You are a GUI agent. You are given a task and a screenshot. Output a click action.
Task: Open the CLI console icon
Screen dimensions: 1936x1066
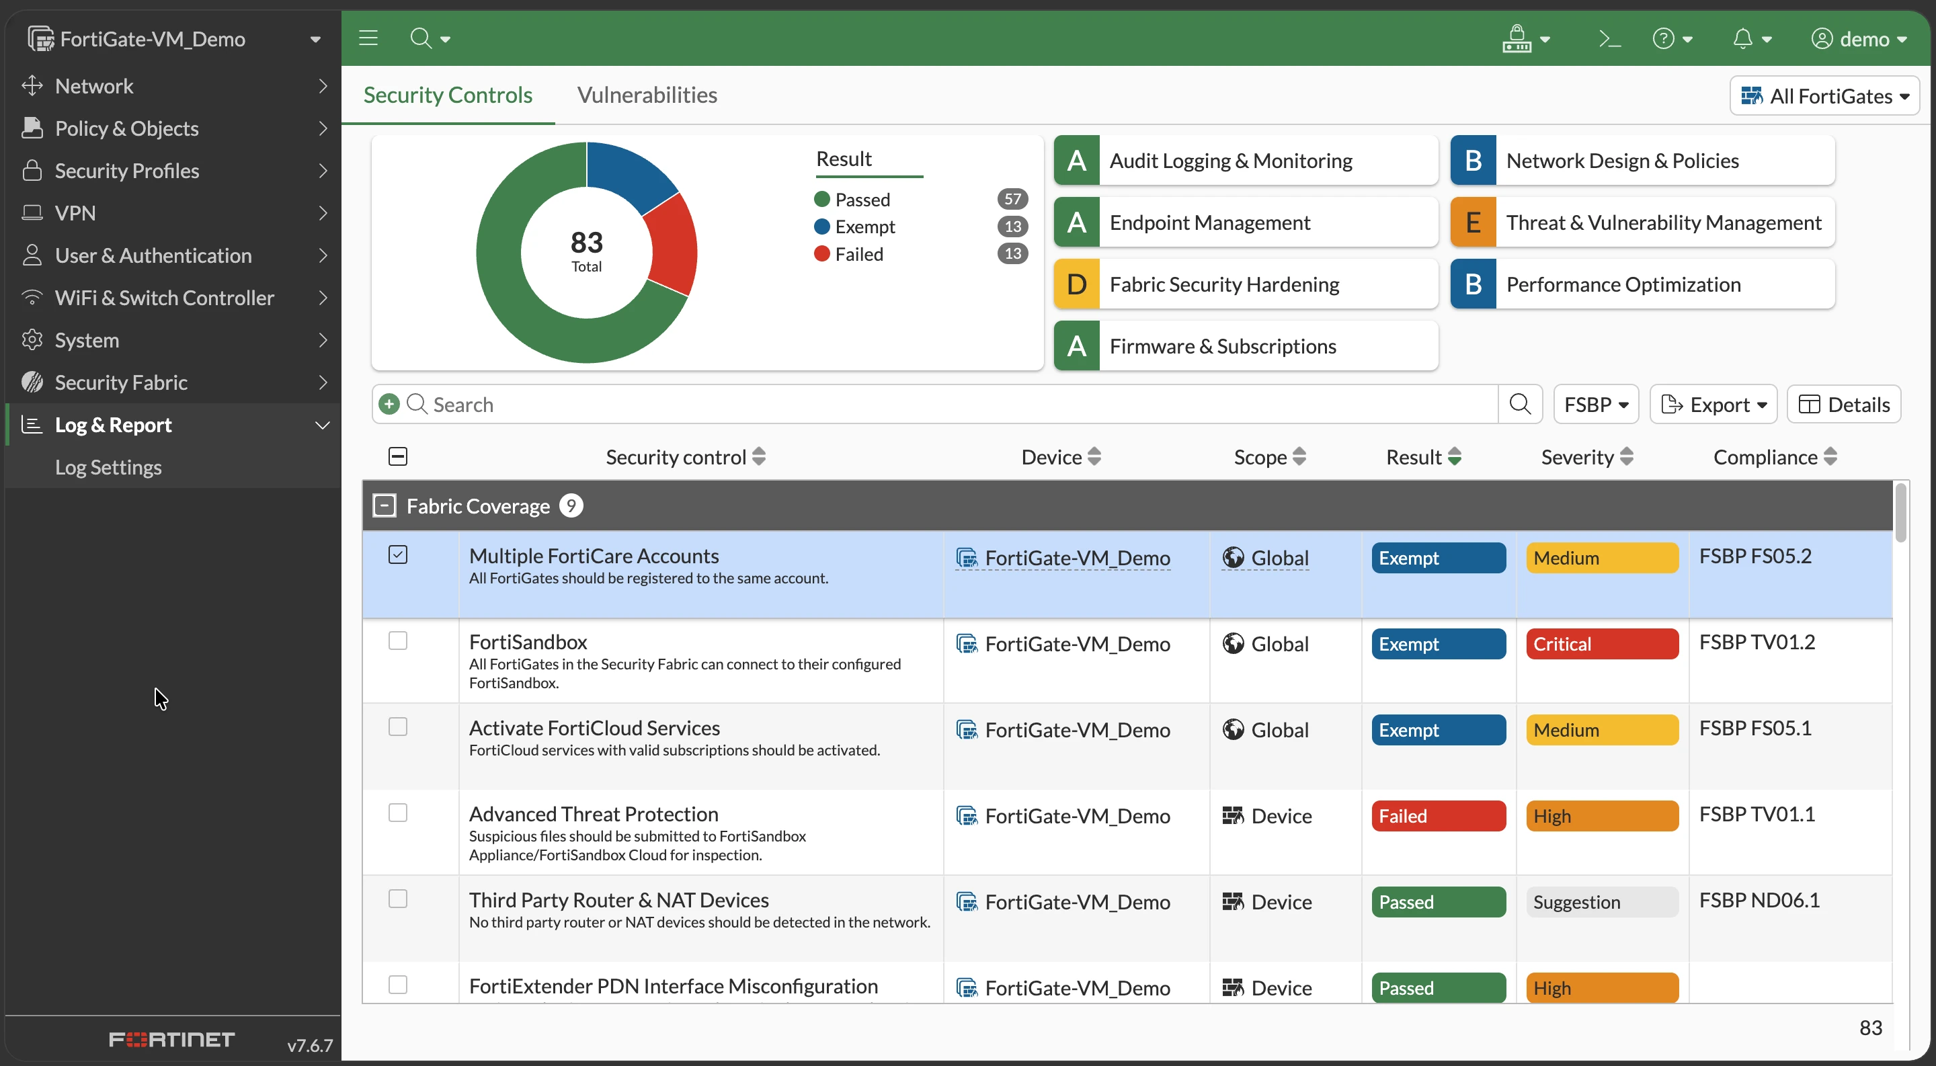[x=1609, y=38]
